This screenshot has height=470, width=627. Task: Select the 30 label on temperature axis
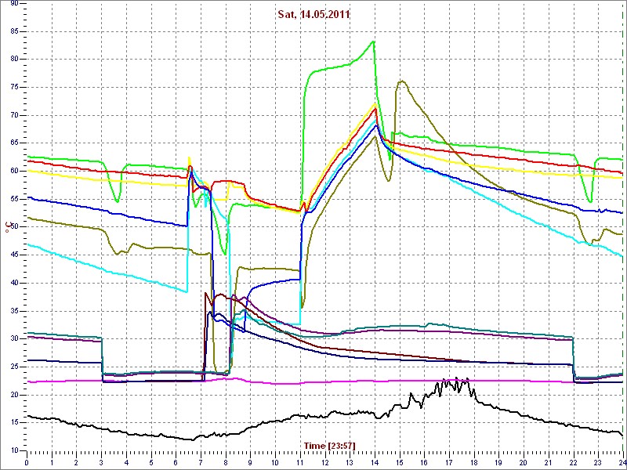click(13, 339)
